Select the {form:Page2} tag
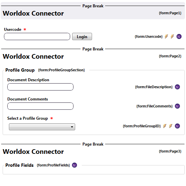The width and height of the screenshot is (186, 186). (170, 56)
